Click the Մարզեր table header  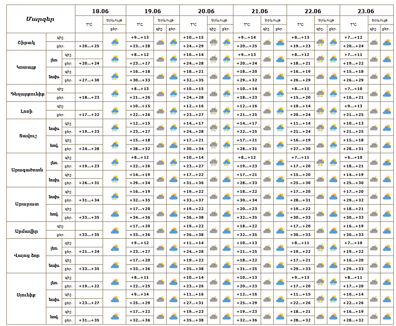pos(40,19)
